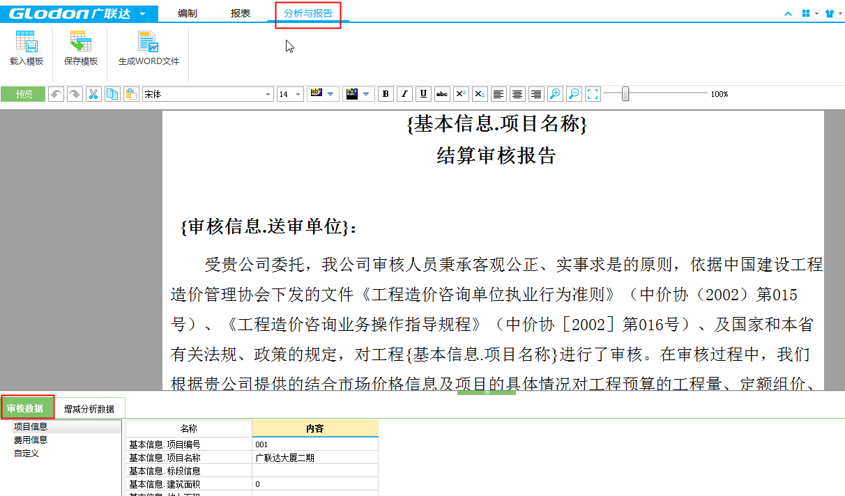The width and height of the screenshot is (845, 496).
Task: Open the font size 14 dropdown
Action: tap(298, 94)
